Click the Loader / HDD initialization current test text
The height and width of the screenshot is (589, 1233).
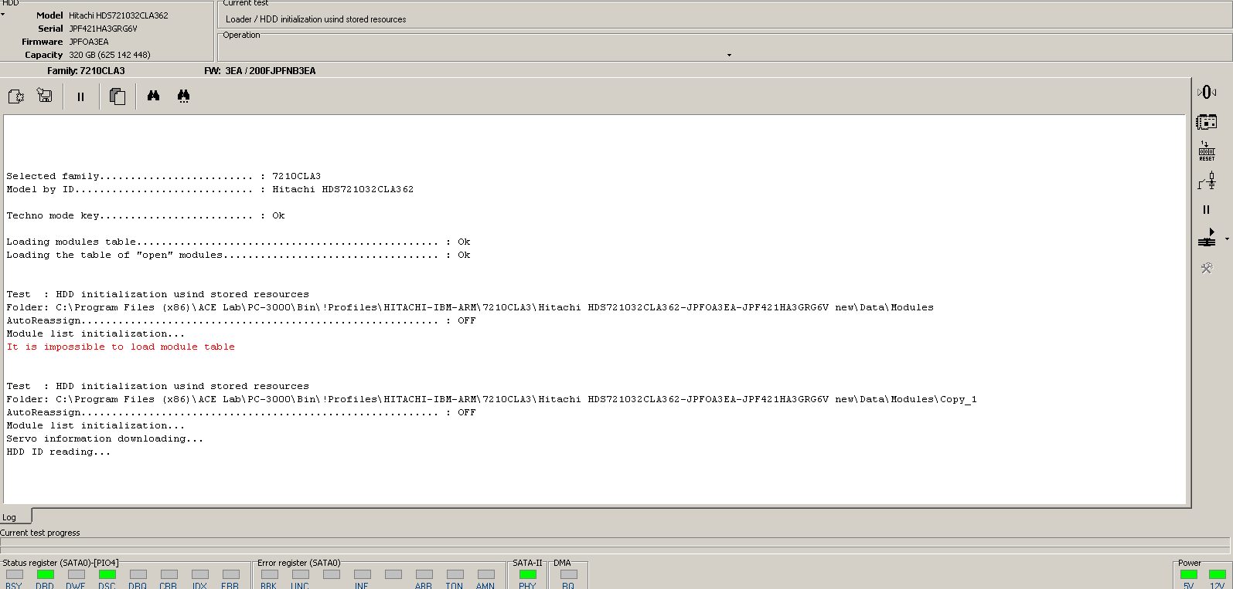[x=315, y=19]
